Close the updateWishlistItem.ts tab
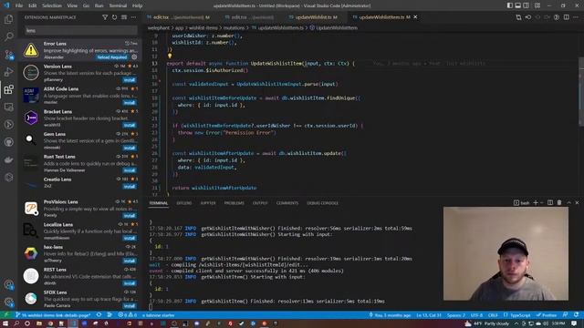Screen dimensions: 584x328 click(415, 17)
